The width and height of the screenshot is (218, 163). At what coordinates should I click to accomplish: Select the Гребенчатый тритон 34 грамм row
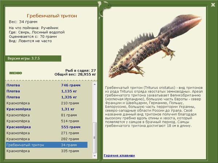click(47, 145)
